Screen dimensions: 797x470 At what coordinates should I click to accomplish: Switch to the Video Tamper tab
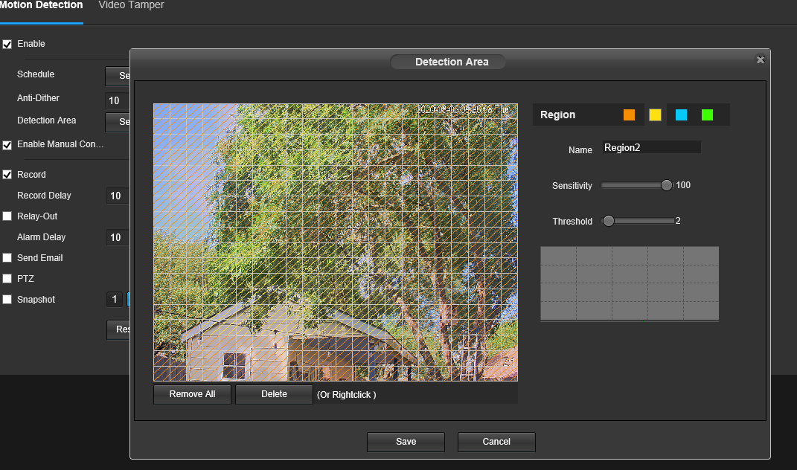point(131,6)
